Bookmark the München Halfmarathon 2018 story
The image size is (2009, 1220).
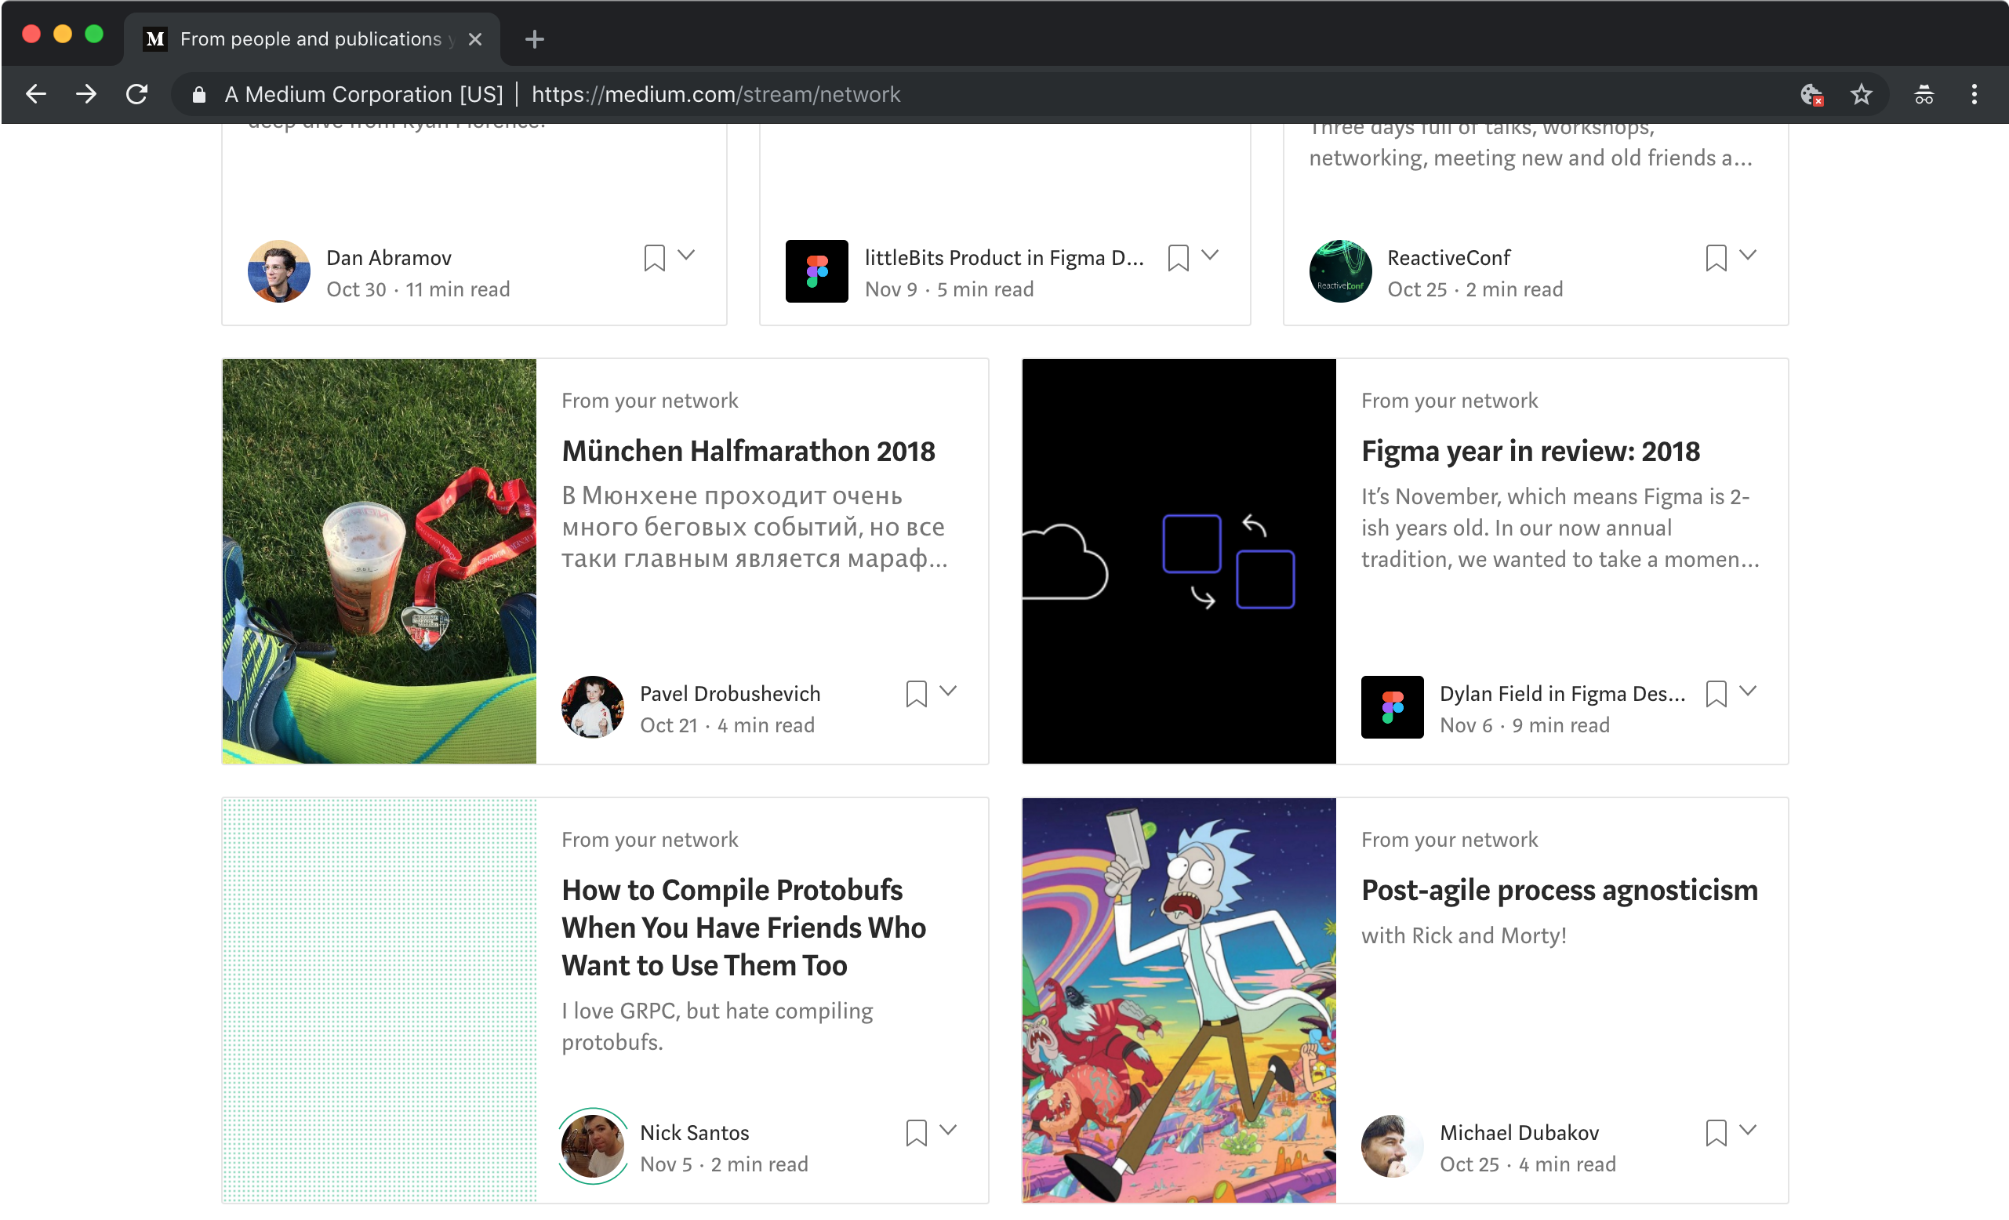(x=916, y=694)
